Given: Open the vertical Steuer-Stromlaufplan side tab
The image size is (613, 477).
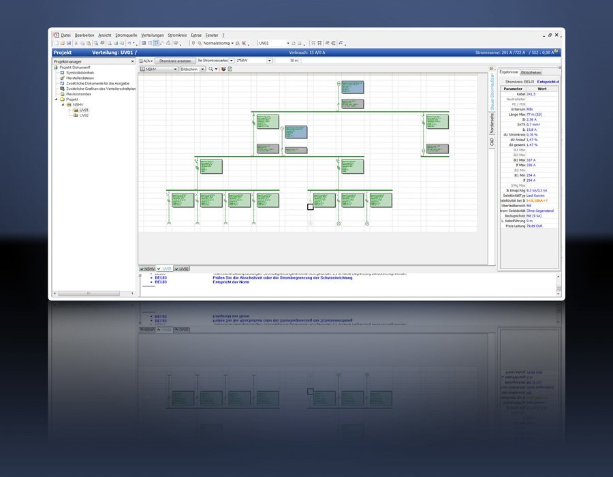Looking at the screenshot, I should tap(492, 91).
